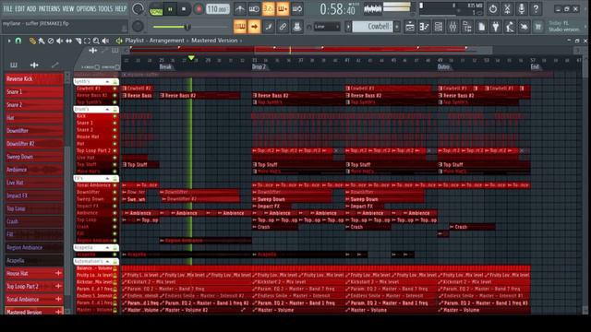Click the 110 tempo field

[218, 9]
